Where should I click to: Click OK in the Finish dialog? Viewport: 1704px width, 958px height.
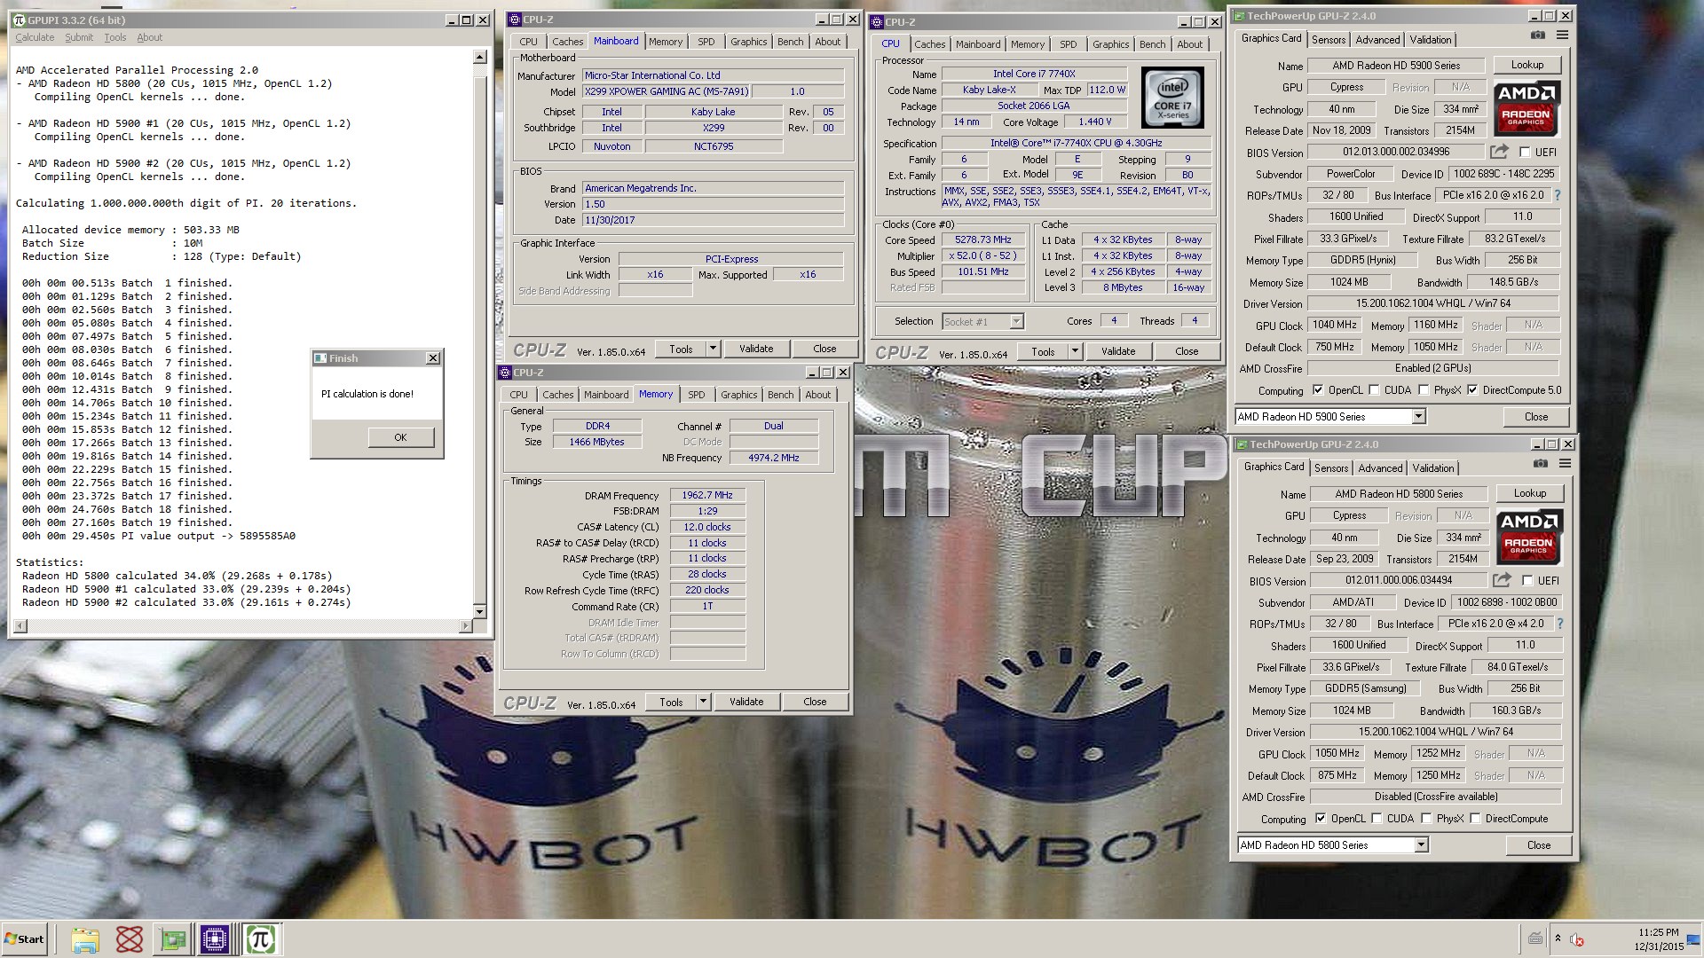click(400, 437)
